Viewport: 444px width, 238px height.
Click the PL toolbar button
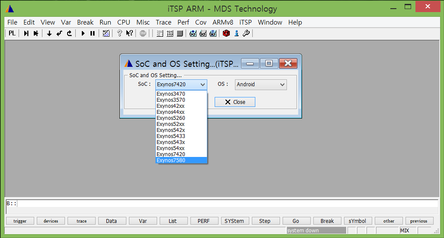(x=12, y=33)
